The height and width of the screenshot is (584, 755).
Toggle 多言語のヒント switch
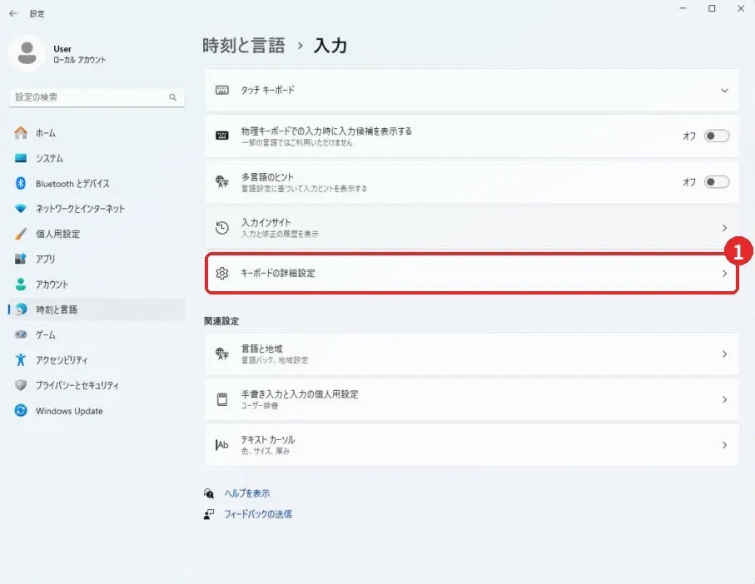(x=717, y=182)
